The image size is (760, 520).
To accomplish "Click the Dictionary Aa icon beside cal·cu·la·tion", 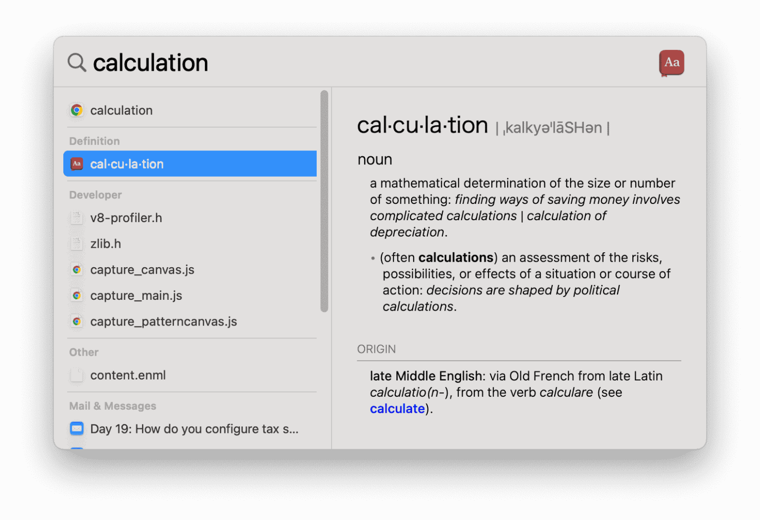I will pos(77,164).
